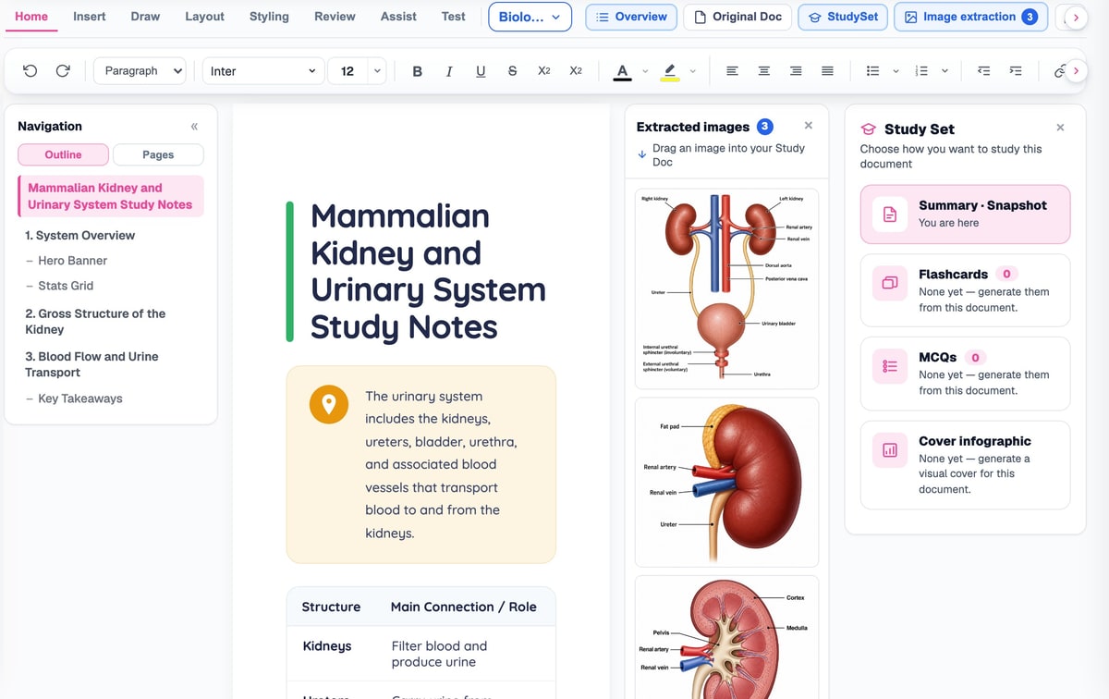Open the Home tab

[x=31, y=17]
